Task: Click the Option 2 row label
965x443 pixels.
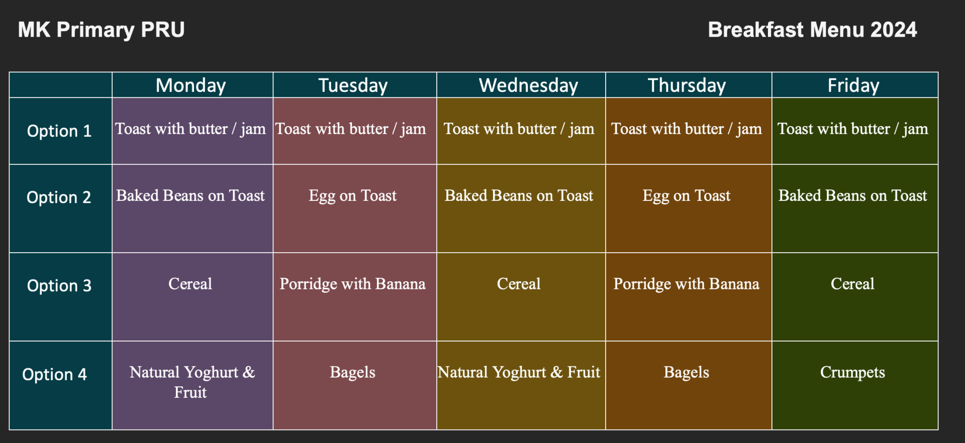Action: tap(60, 208)
